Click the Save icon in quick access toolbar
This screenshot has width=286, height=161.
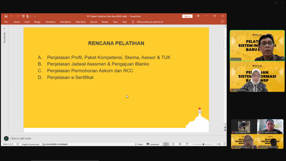pos(6,16)
